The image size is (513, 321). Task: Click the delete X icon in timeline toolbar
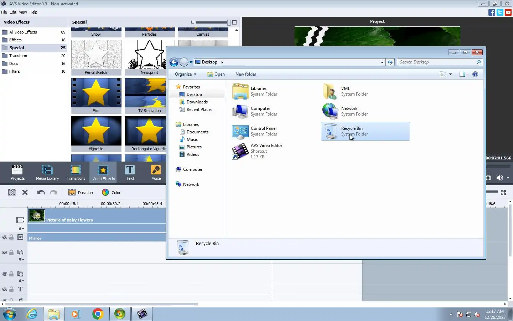coord(25,192)
